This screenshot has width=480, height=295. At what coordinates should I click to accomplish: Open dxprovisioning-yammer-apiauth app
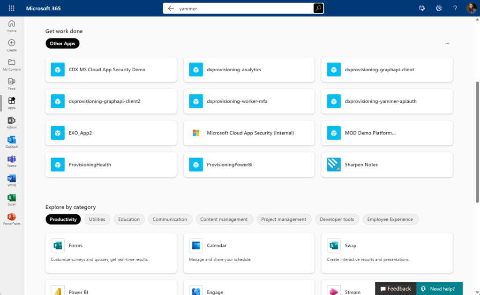coord(387,101)
